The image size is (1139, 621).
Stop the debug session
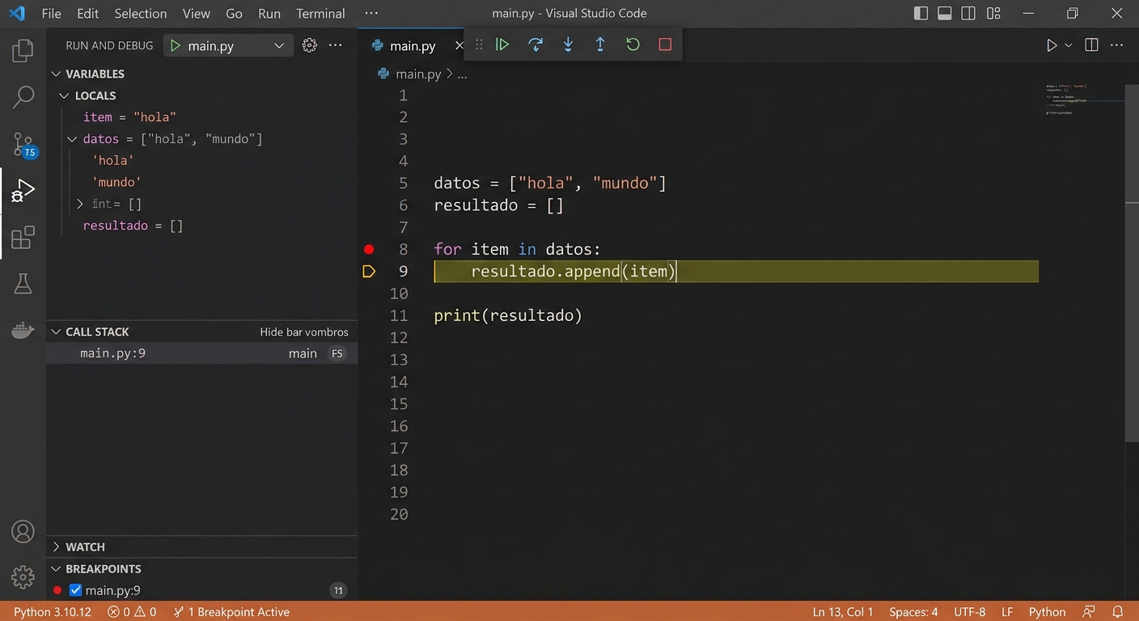[x=665, y=44]
